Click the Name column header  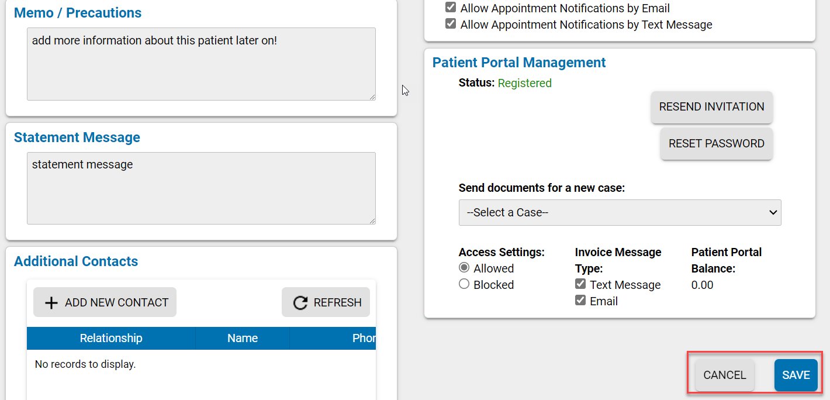(241, 338)
